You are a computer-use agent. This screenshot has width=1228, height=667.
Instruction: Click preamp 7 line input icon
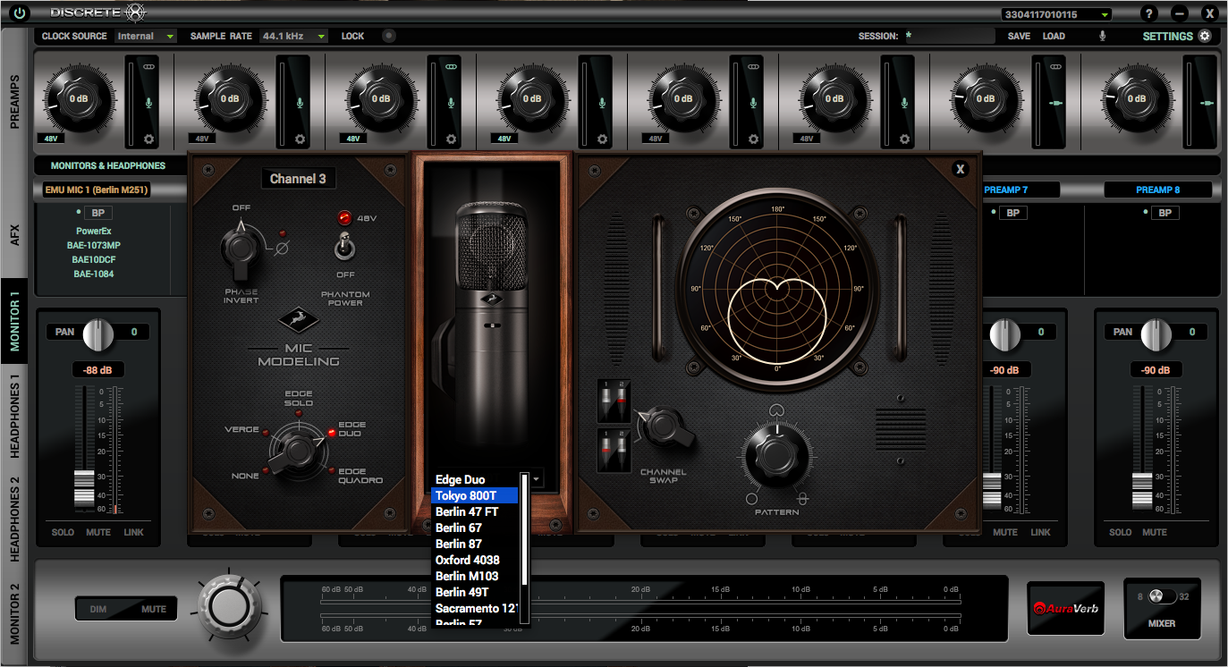pyautogui.click(x=1056, y=103)
